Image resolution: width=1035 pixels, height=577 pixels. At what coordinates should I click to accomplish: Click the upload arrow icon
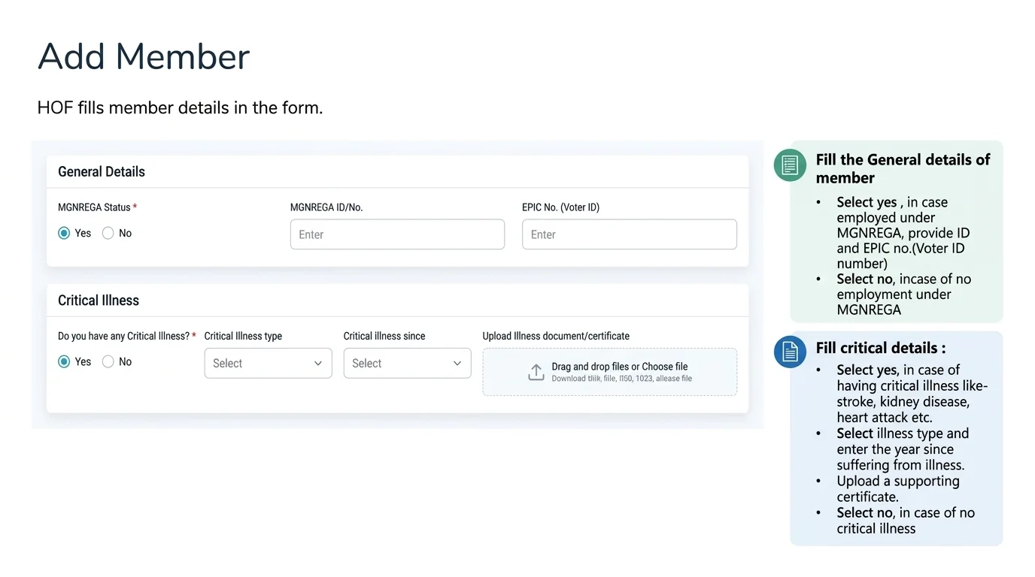coord(536,372)
